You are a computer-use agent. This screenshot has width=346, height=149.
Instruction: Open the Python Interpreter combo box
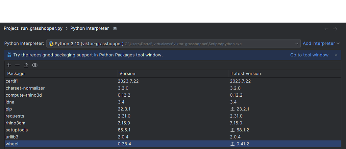tap(173, 44)
